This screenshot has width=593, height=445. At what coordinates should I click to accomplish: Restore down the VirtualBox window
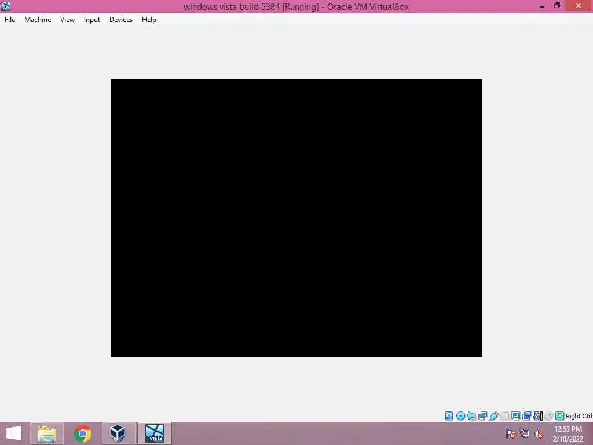coord(557,6)
